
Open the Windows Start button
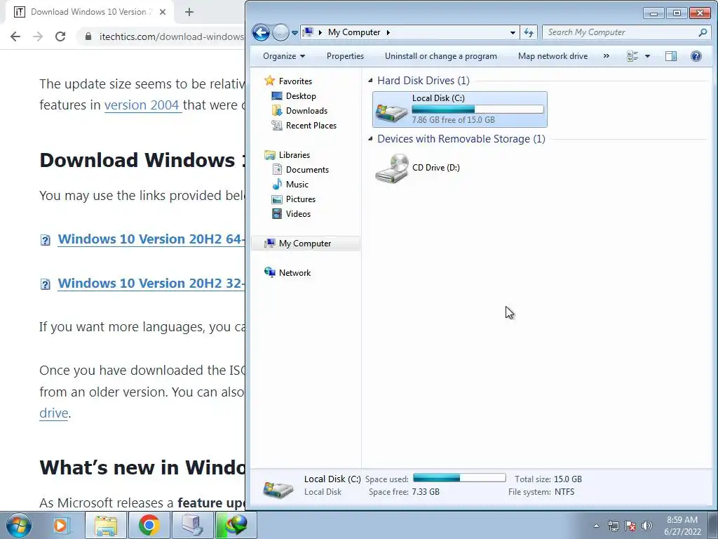pyautogui.click(x=18, y=525)
